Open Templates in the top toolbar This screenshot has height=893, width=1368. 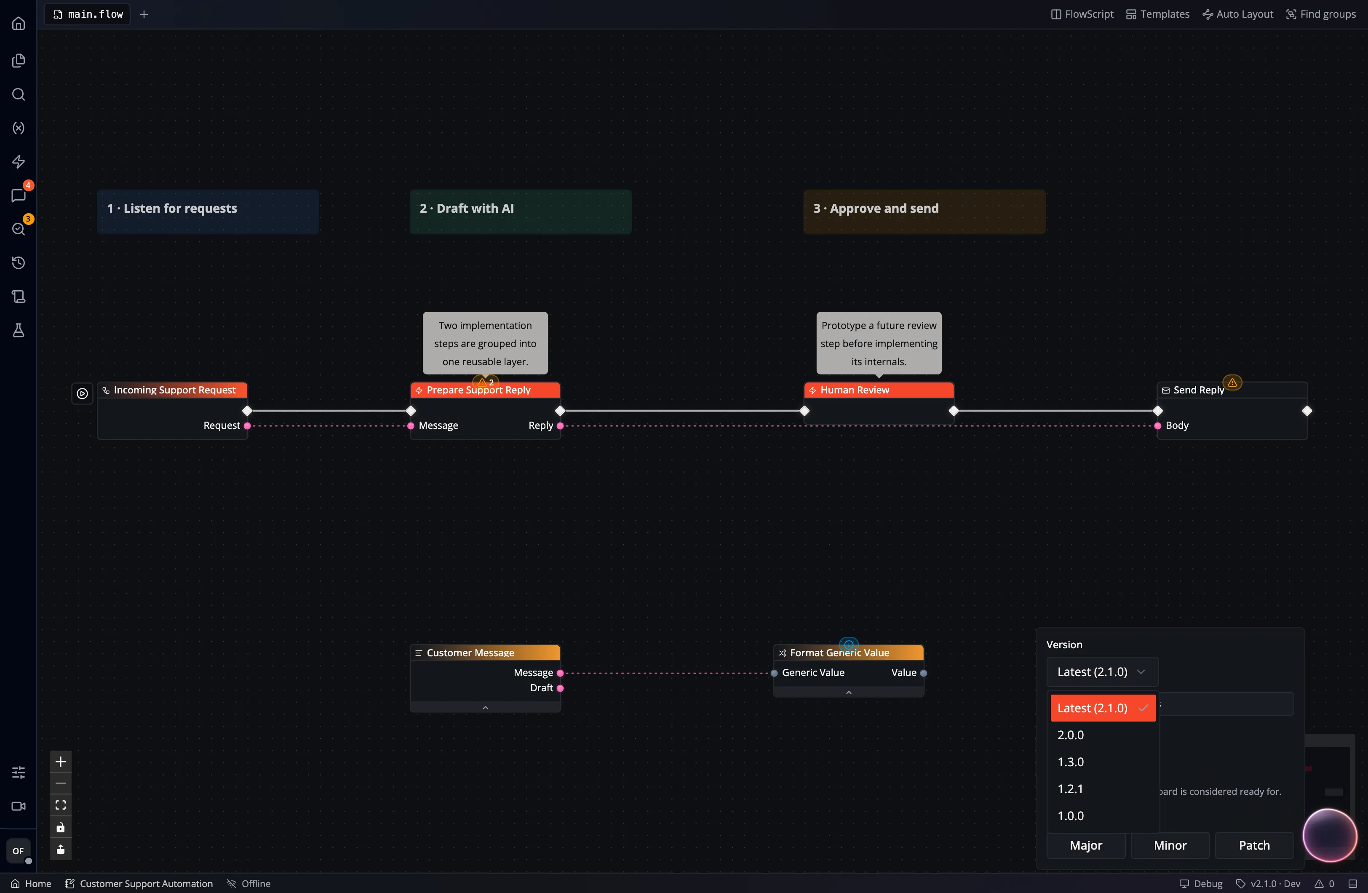pos(1157,14)
